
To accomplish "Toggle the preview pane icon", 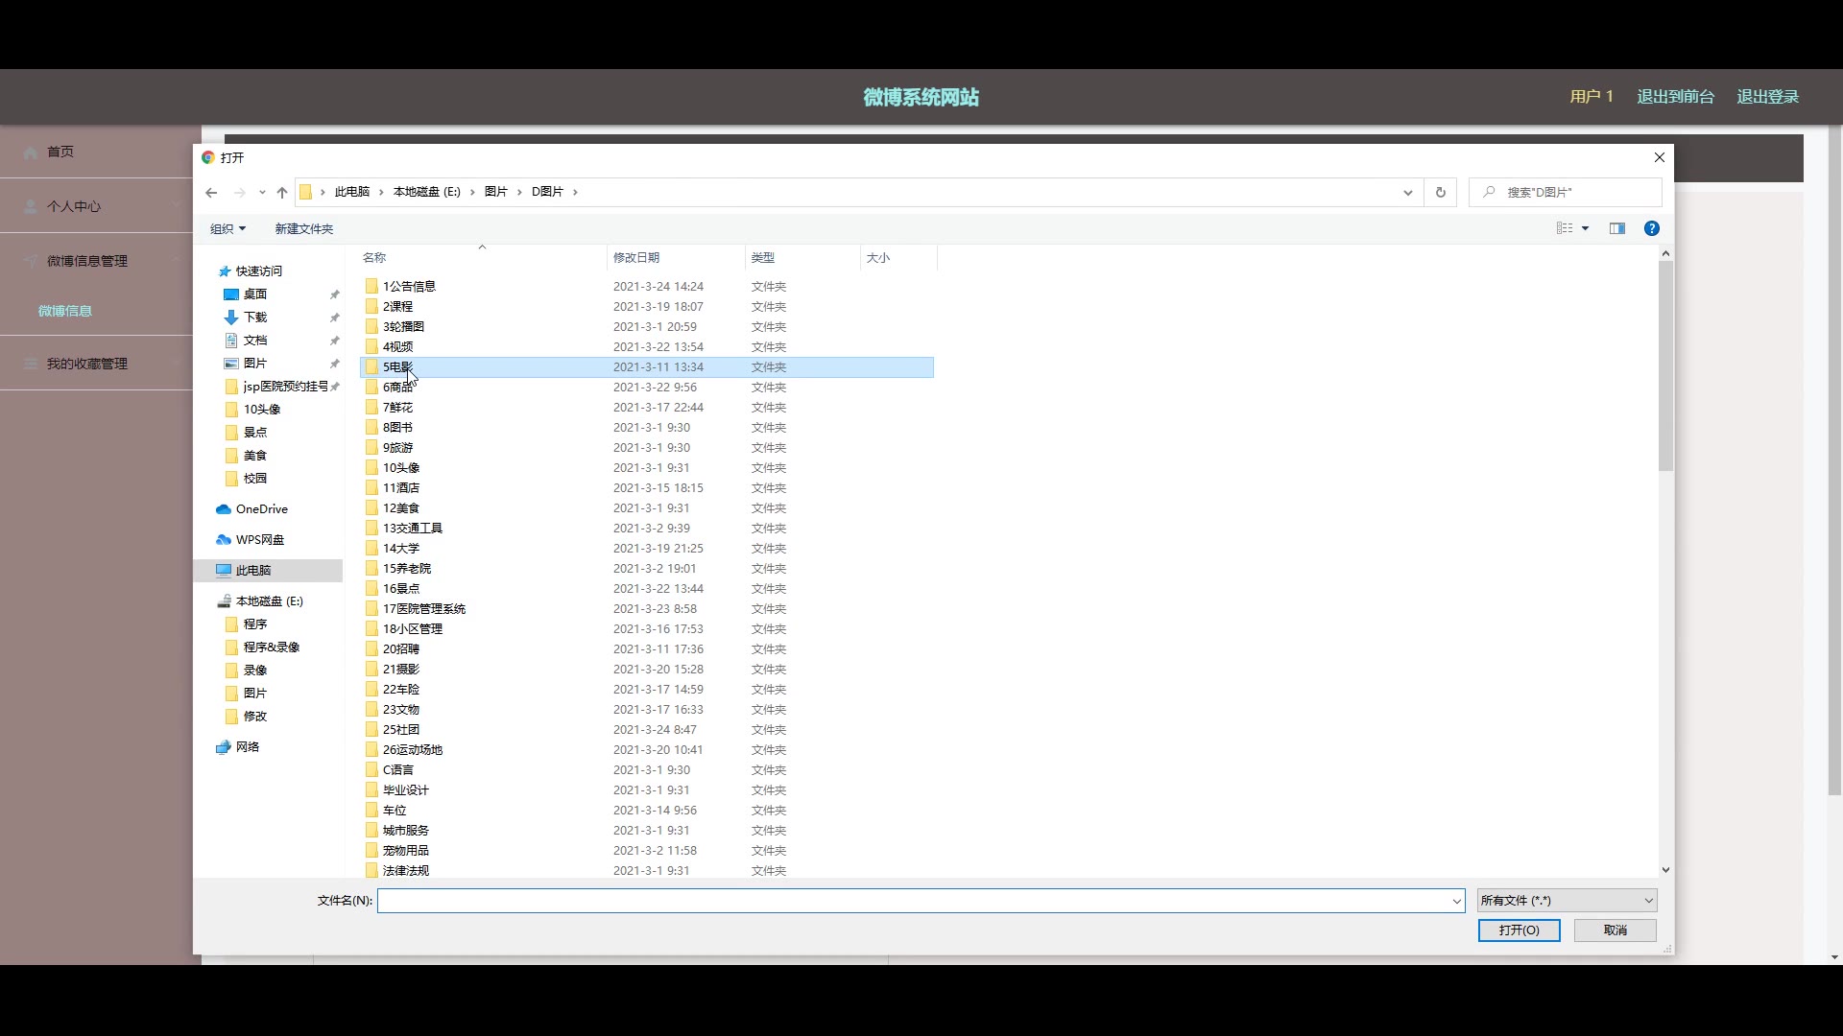I will 1617,228.
